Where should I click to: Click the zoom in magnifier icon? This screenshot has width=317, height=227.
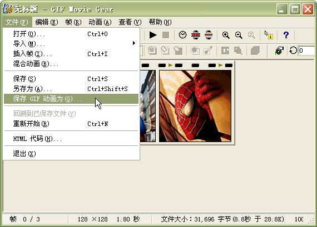coord(226,35)
